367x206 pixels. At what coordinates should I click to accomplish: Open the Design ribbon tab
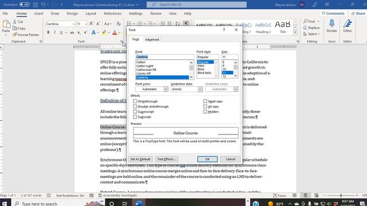(x=72, y=14)
